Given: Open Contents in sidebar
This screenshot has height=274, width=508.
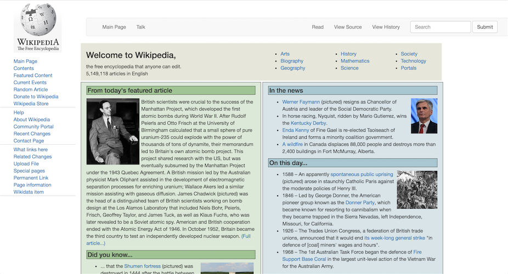Looking at the screenshot, I should click(24, 68).
